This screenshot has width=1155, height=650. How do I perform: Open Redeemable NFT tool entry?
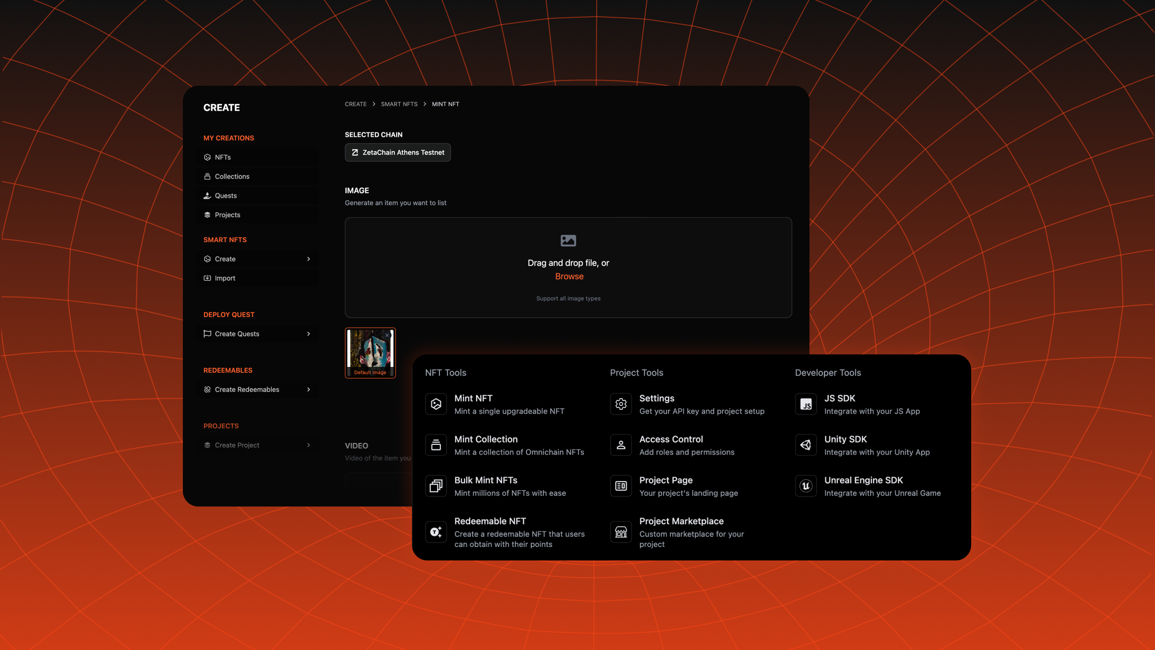point(505,533)
